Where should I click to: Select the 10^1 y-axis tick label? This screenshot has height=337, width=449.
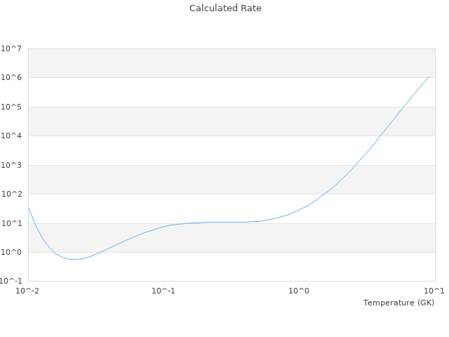(11, 223)
